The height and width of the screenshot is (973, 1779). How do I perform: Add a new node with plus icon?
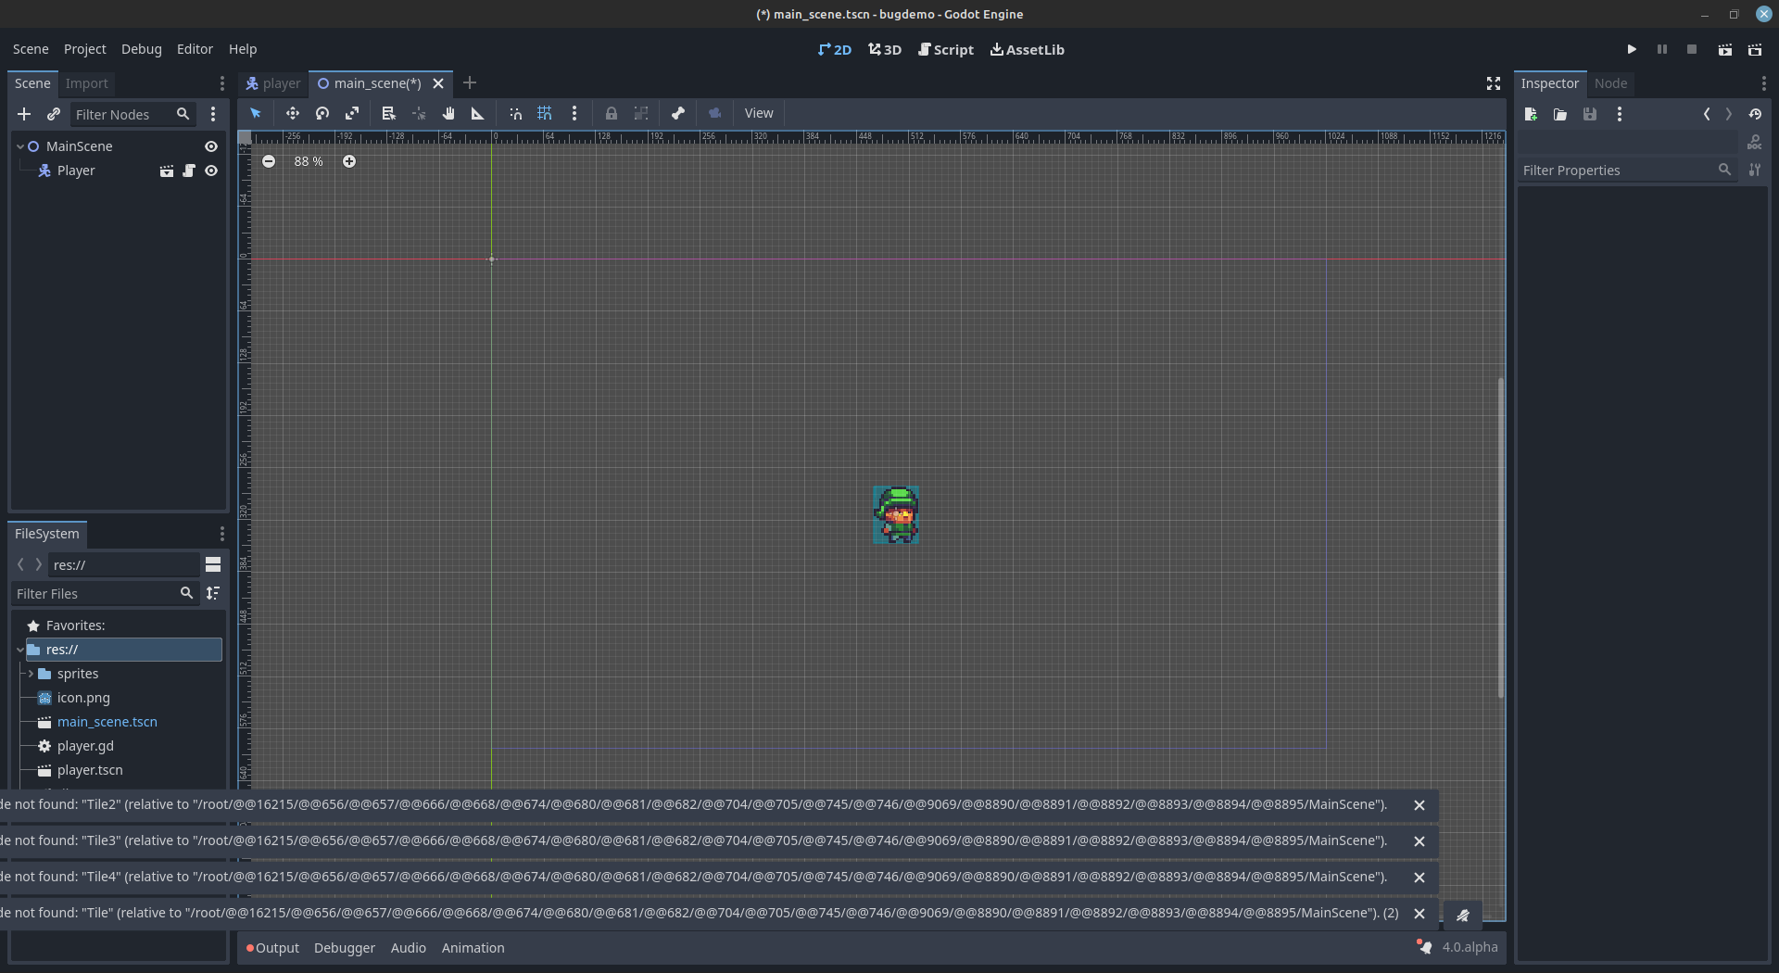pyautogui.click(x=24, y=114)
